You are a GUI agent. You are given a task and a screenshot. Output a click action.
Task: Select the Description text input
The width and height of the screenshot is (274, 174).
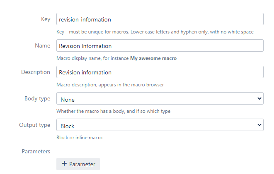click(x=160, y=72)
